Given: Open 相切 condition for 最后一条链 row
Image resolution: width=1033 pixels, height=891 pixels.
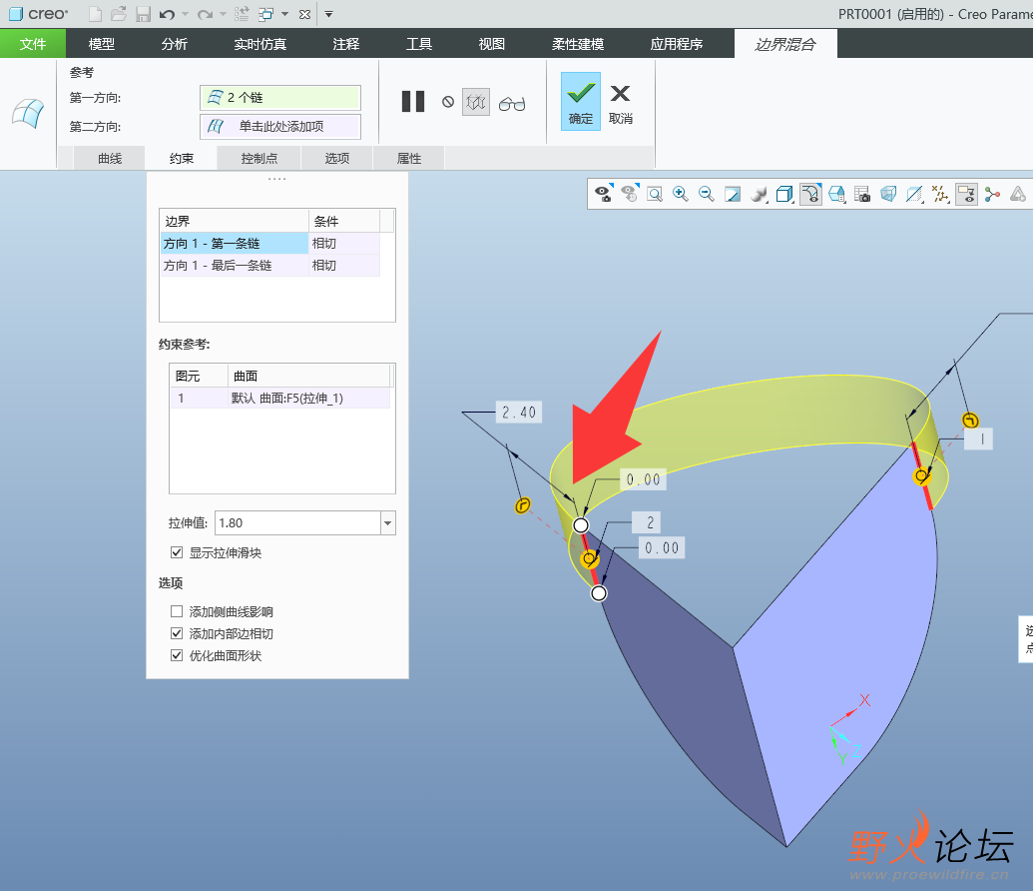Looking at the screenshot, I should [344, 265].
